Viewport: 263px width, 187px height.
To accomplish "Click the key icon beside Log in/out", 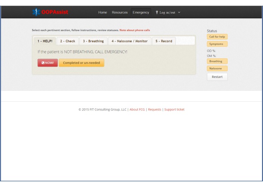I will (x=157, y=12).
